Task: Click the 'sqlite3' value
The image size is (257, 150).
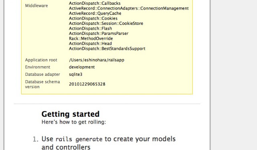Action: (75, 75)
